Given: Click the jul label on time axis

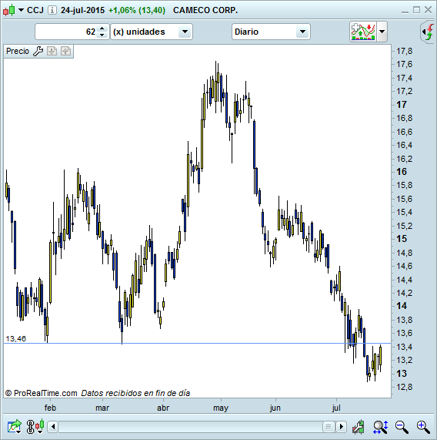Looking at the screenshot, I should pyautogui.click(x=336, y=408).
